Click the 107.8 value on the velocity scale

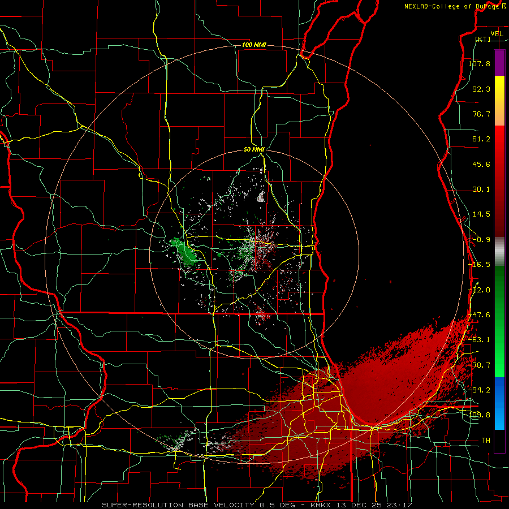[479, 63]
